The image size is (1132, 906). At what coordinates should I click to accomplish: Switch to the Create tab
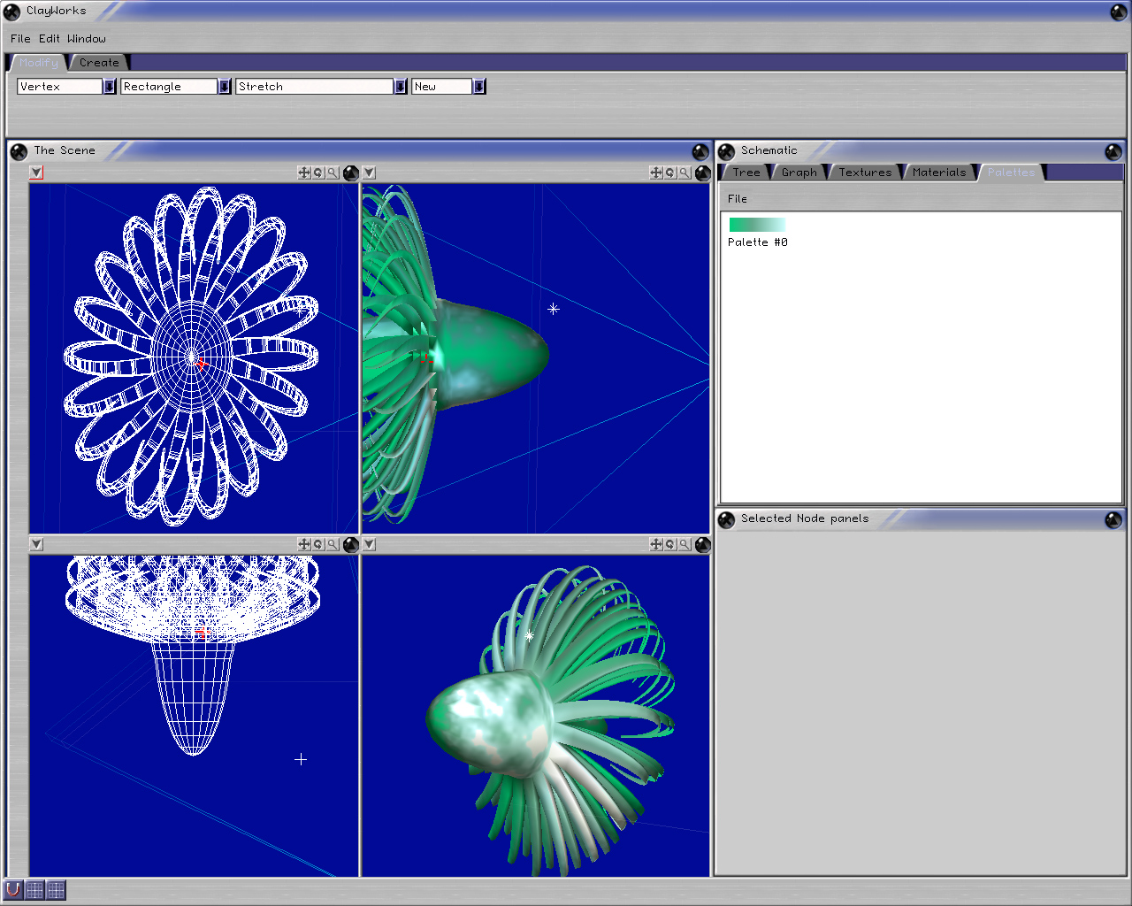click(x=99, y=63)
